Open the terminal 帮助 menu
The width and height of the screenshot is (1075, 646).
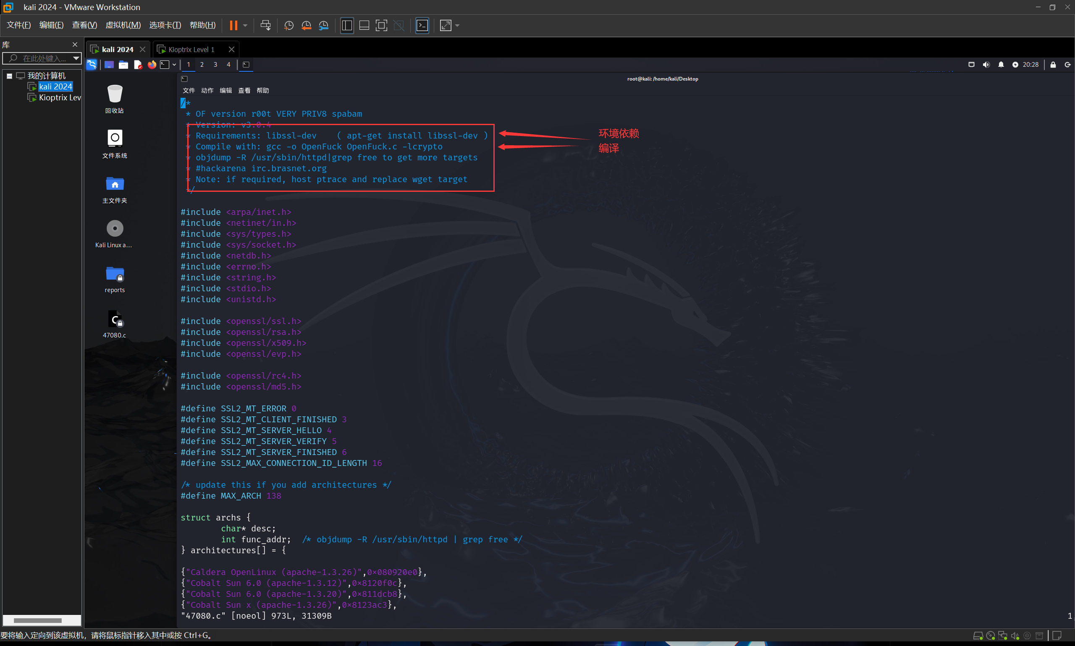262,90
